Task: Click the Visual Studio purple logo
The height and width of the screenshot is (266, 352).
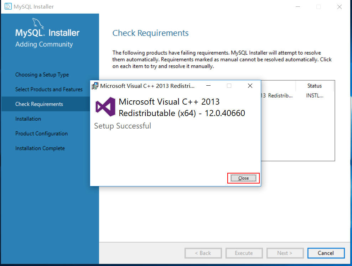Action: pos(105,107)
